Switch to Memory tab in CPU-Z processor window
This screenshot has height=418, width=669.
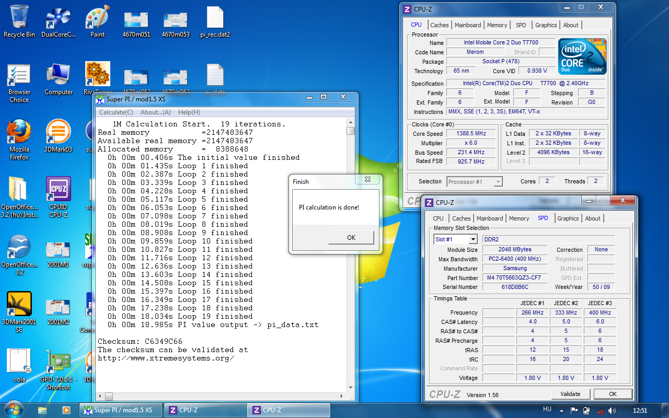pos(497,25)
